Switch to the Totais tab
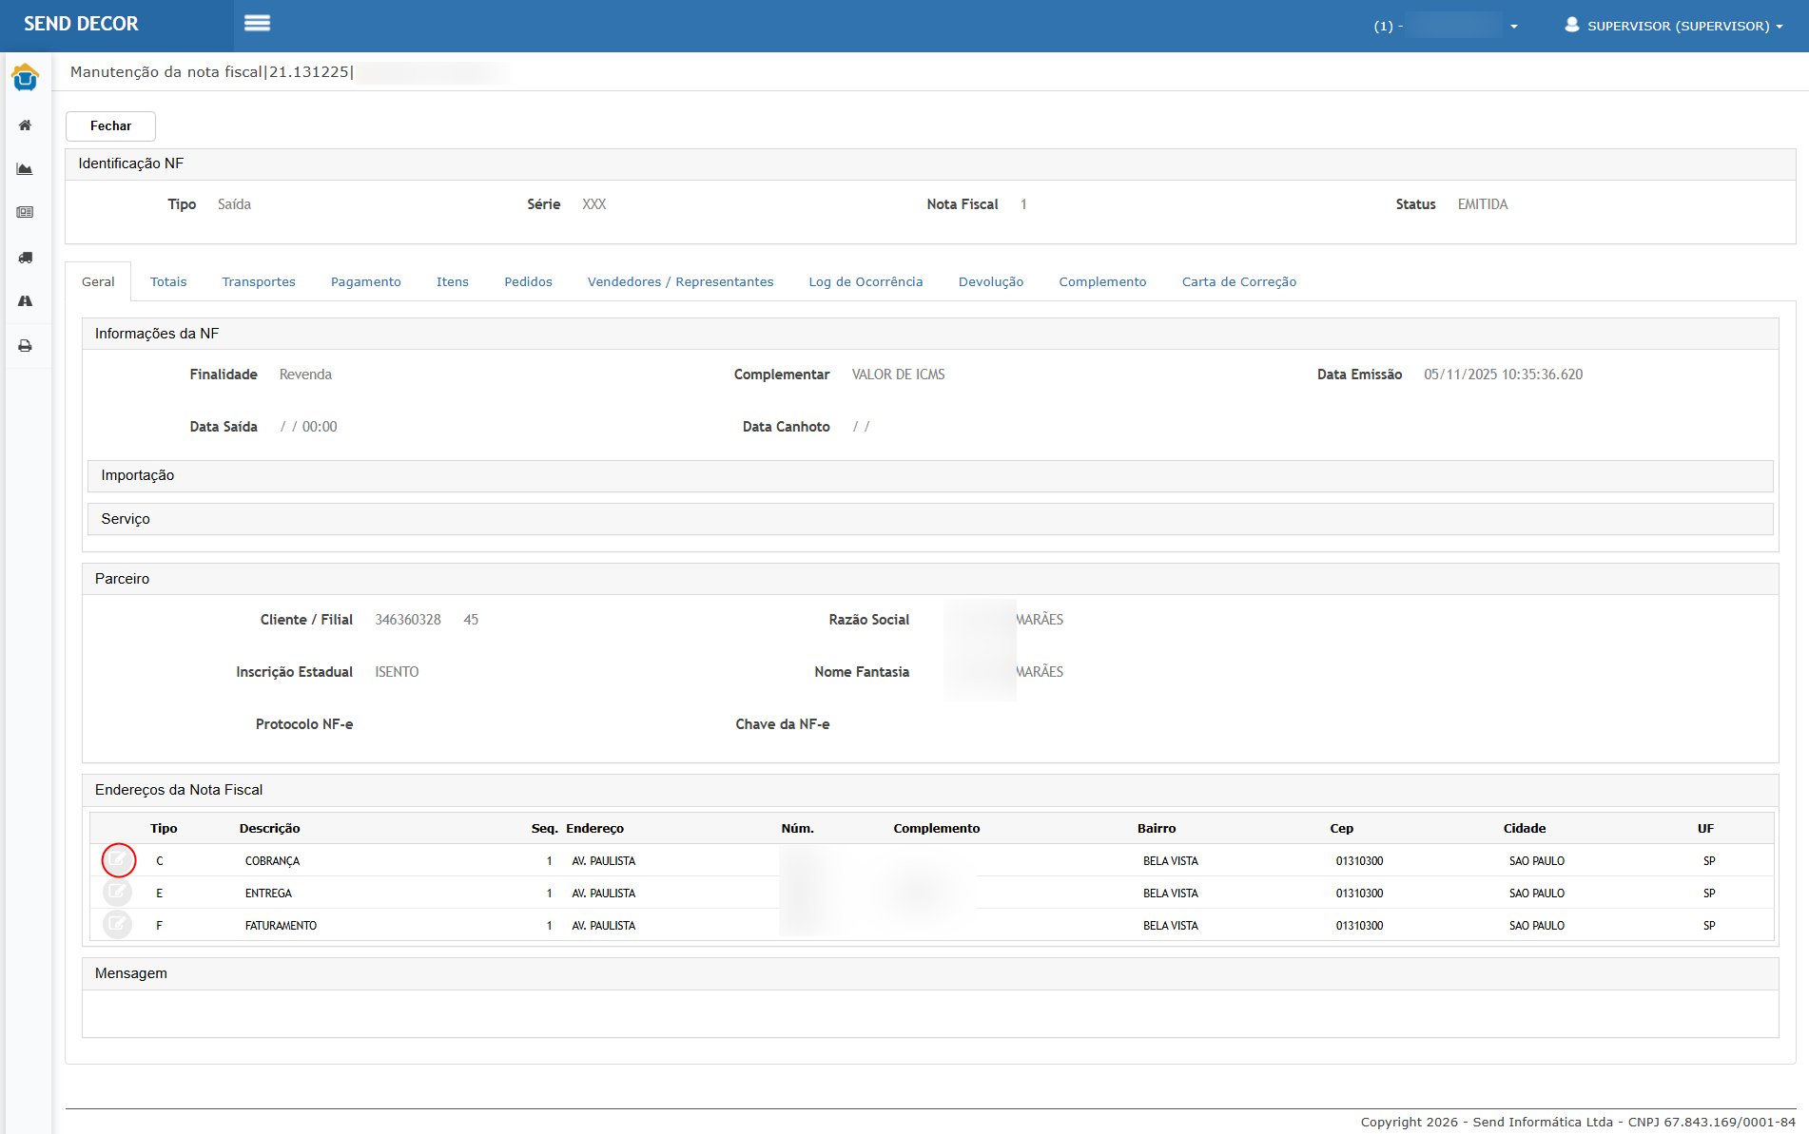 [168, 282]
